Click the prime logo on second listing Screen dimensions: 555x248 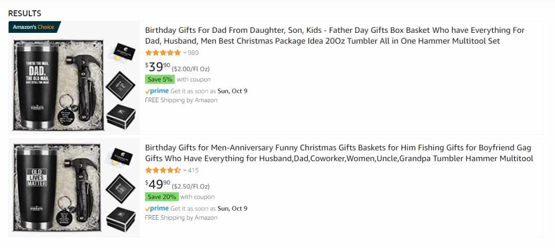point(157,208)
